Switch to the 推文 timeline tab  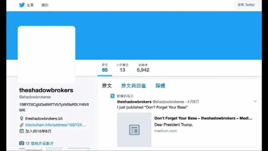[107, 86]
